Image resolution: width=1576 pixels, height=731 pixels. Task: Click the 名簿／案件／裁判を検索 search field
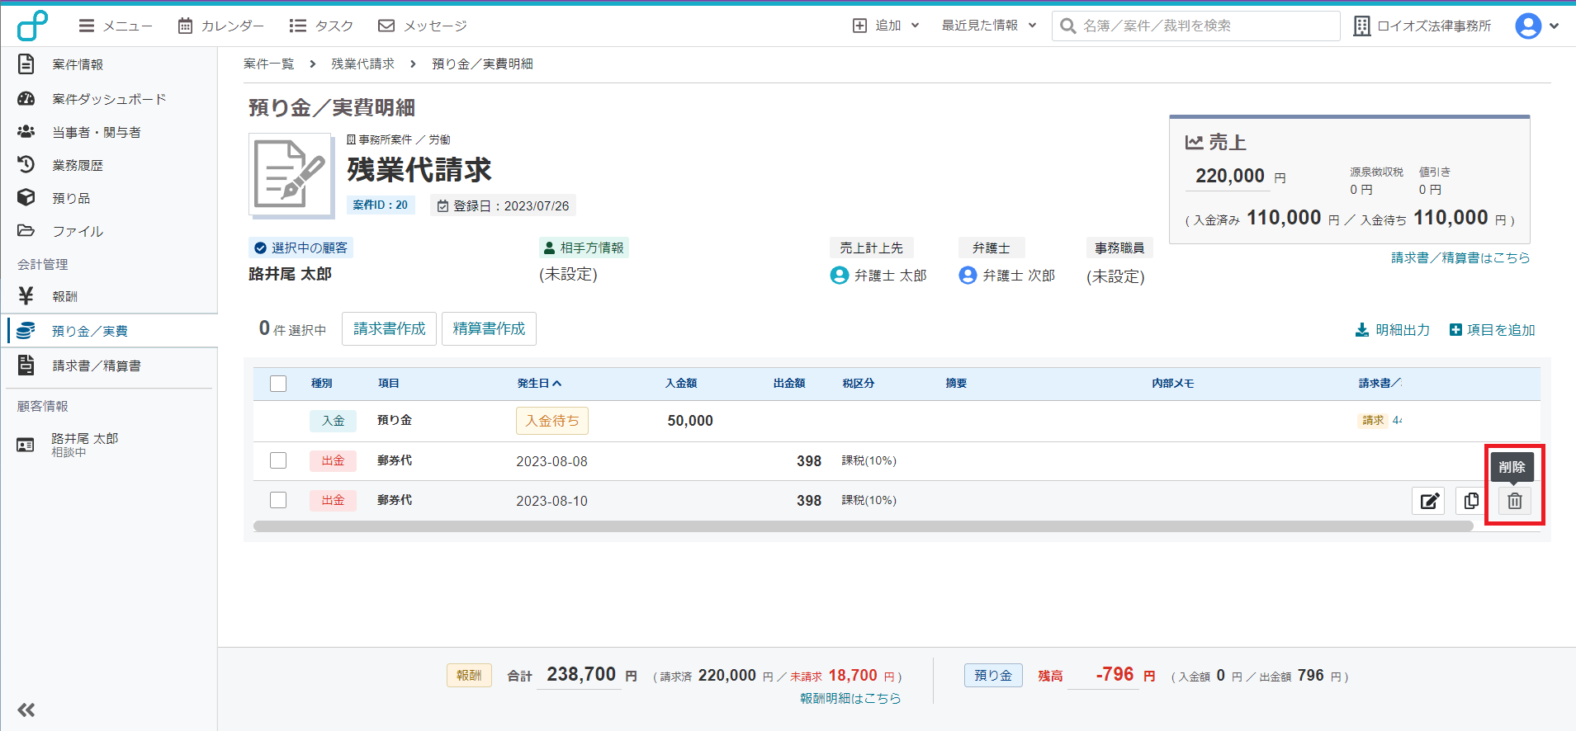click(1196, 26)
